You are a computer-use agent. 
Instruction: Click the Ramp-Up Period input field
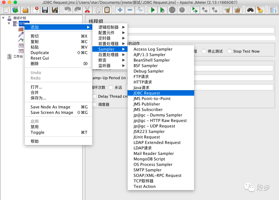pos(234,78)
